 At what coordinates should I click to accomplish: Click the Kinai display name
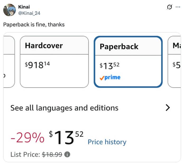tap(24, 7)
